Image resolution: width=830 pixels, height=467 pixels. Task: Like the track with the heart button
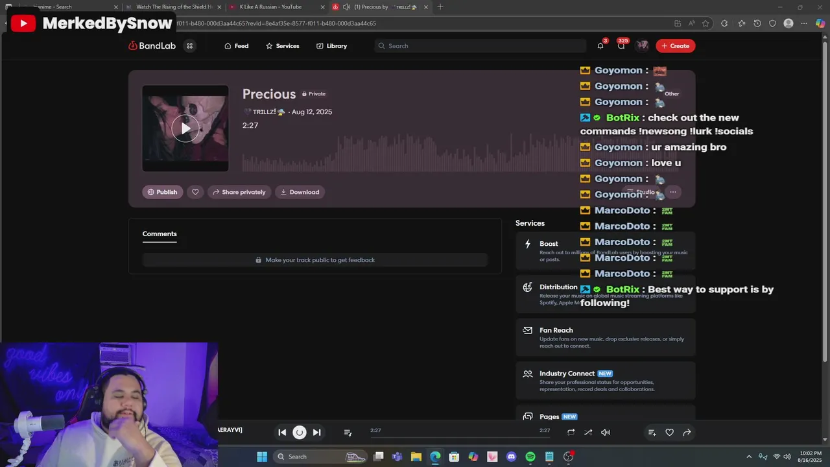click(x=195, y=192)
